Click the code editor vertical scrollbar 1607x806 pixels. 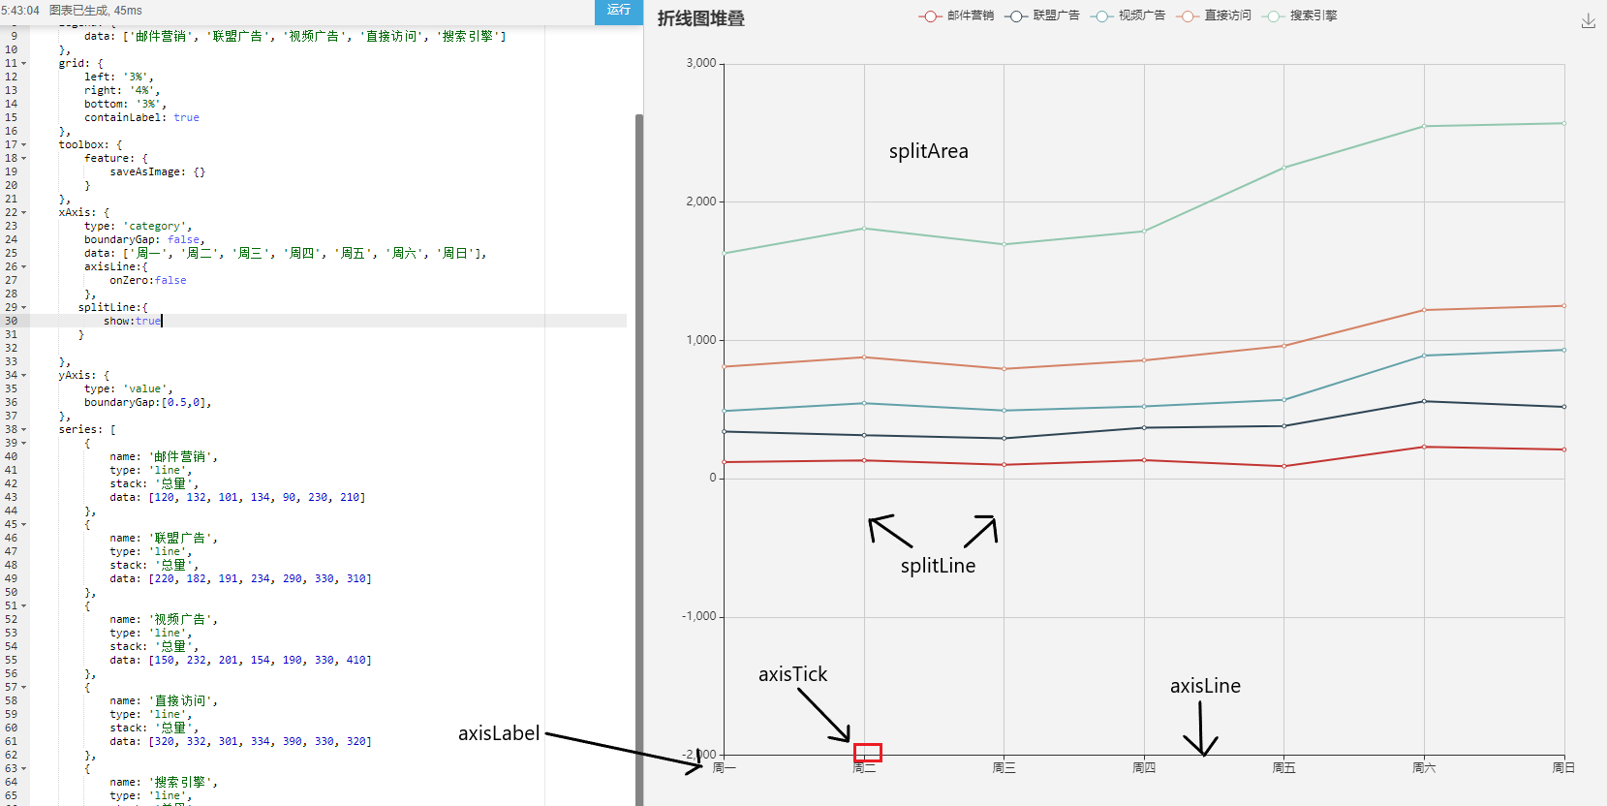point(639,460)
